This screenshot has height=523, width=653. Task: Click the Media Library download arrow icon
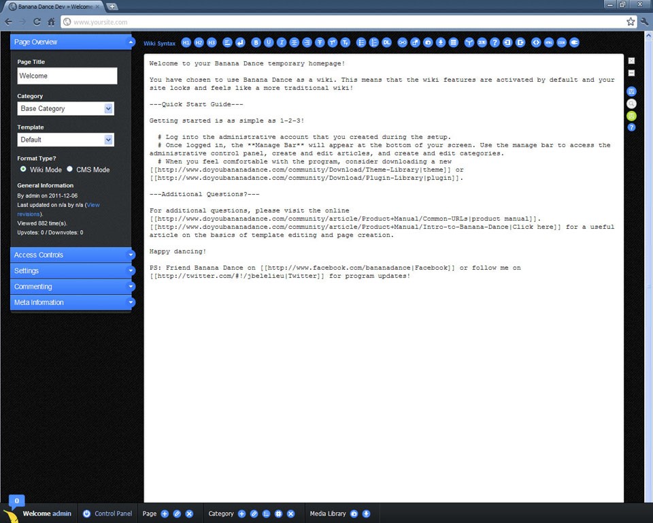[366, 514]
